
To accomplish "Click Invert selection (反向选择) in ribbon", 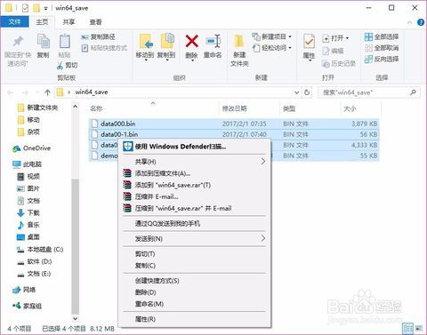I will pos(382,59).
